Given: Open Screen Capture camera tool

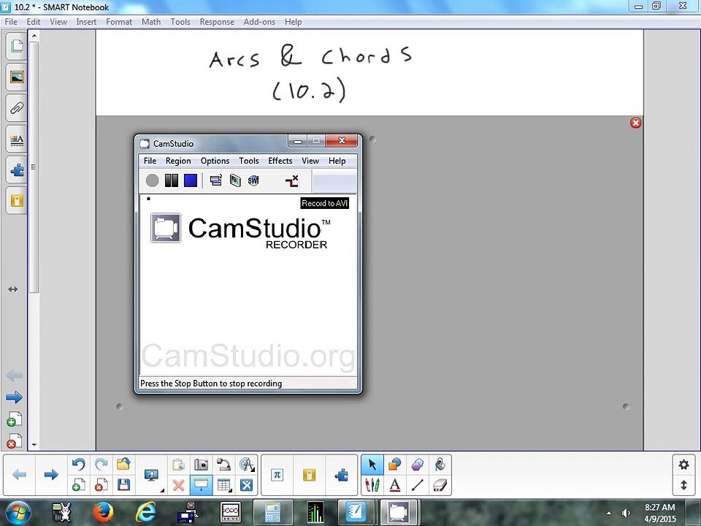Looking at the screenshot, I should point(202,465).
